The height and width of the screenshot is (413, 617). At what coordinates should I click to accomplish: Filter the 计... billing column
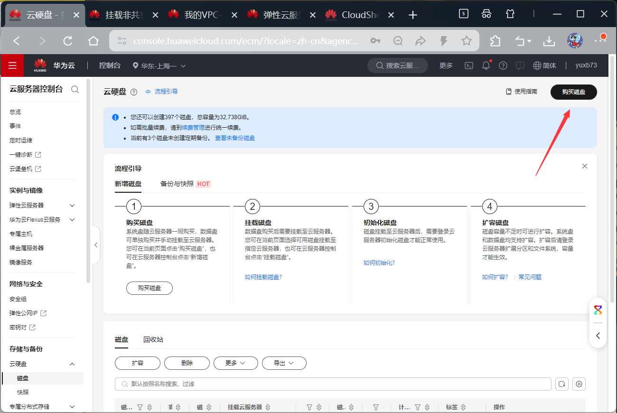point(418,407)
